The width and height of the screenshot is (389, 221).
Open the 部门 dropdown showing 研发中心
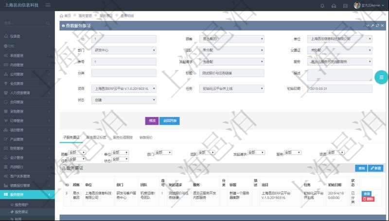(x=124, y=50)
